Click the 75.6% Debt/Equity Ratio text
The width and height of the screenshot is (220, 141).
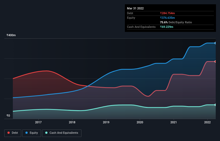(x=176, y=22)
